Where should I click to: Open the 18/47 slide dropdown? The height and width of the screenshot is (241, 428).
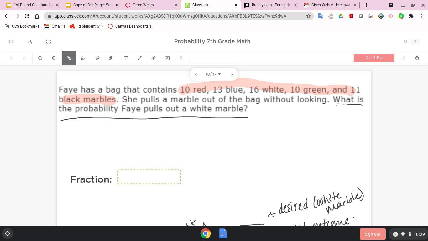(213, 74)
